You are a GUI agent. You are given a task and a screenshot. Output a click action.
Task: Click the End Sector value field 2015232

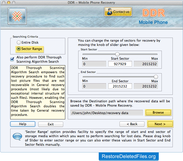pos(120,86)
